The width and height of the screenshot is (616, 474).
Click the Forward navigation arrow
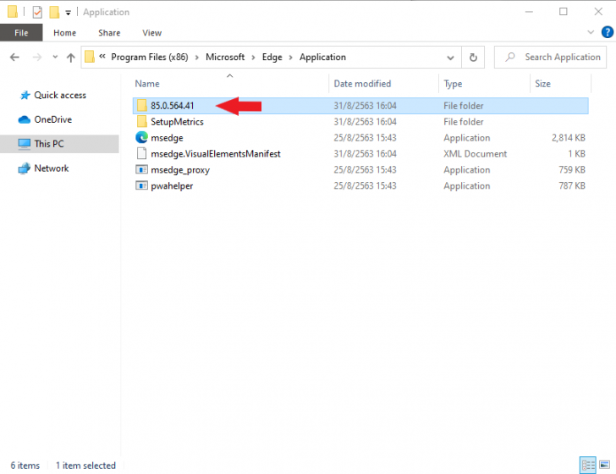point(37,58)
